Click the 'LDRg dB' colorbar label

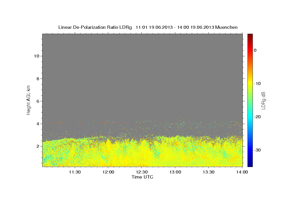pos(263,100)
